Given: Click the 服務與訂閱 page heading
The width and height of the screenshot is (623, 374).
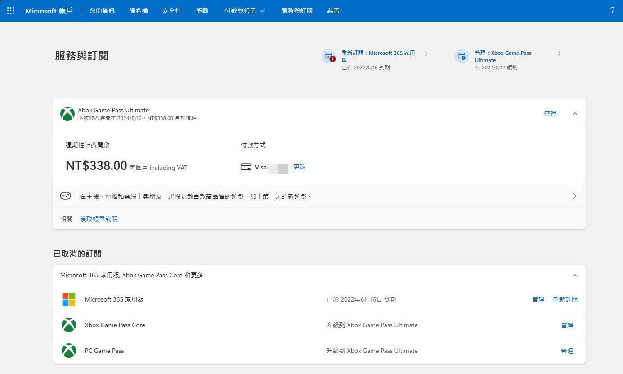Looking at the screenshot, I should pos(81,56).
